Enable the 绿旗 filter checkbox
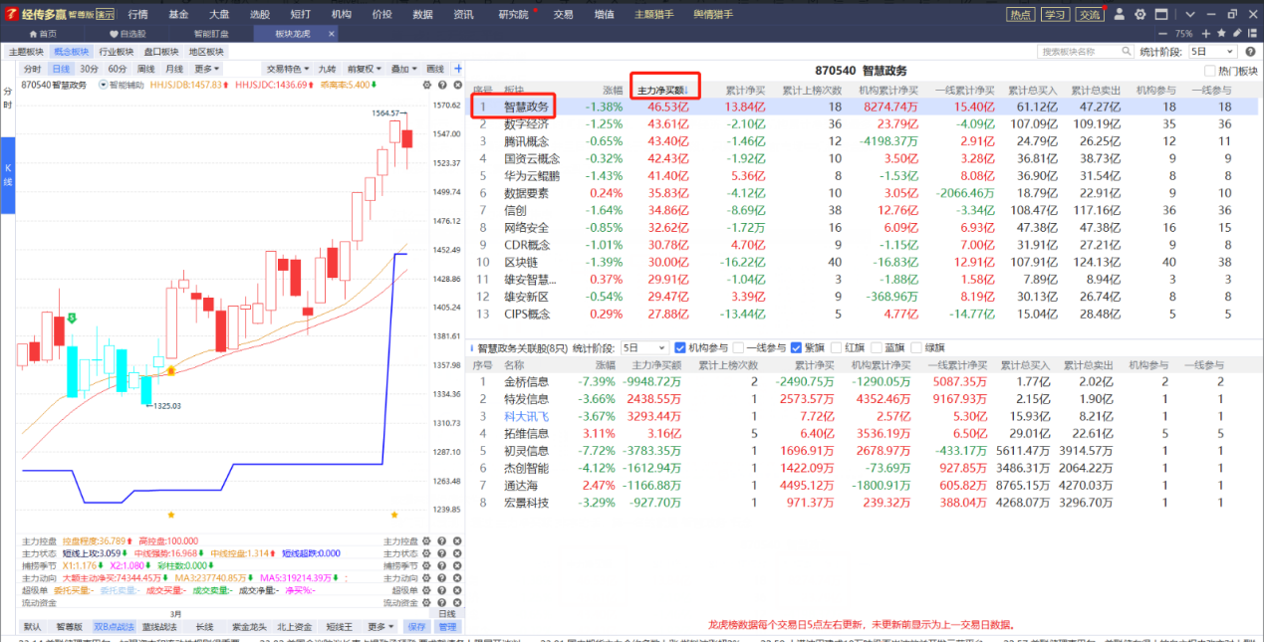 pyautogui.click(x=916, y=348)
